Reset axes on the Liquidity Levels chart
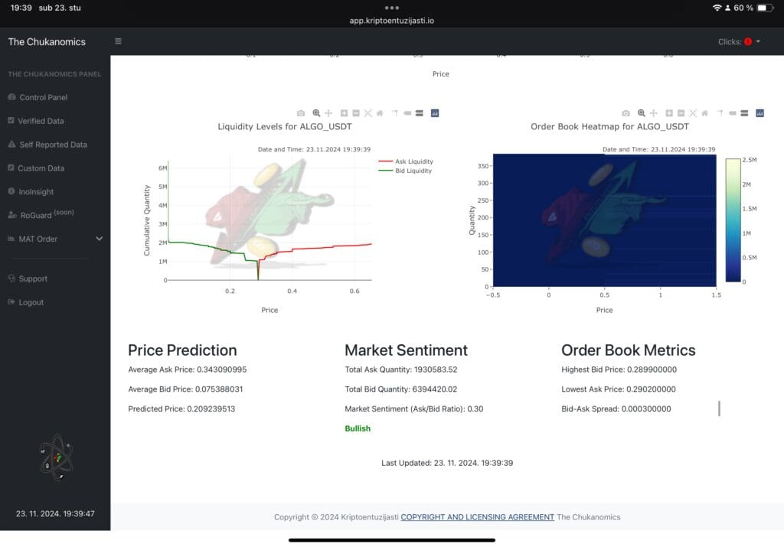 [381, 112]
